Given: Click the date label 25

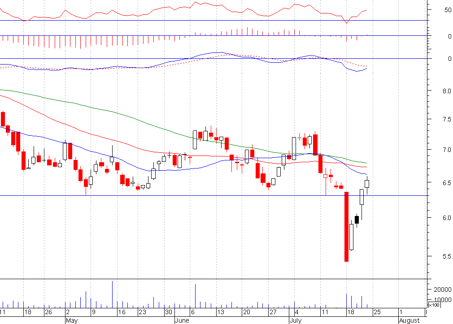Looking at the screenshot, I should point(377,312).
